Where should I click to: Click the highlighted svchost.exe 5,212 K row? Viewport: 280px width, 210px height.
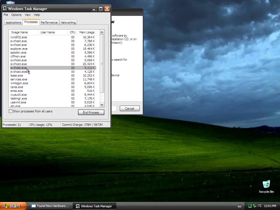53,68
